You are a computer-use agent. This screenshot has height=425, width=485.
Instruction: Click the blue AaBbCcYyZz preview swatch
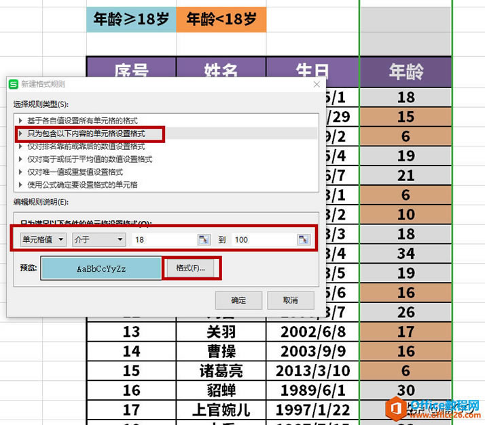(101, 268)
